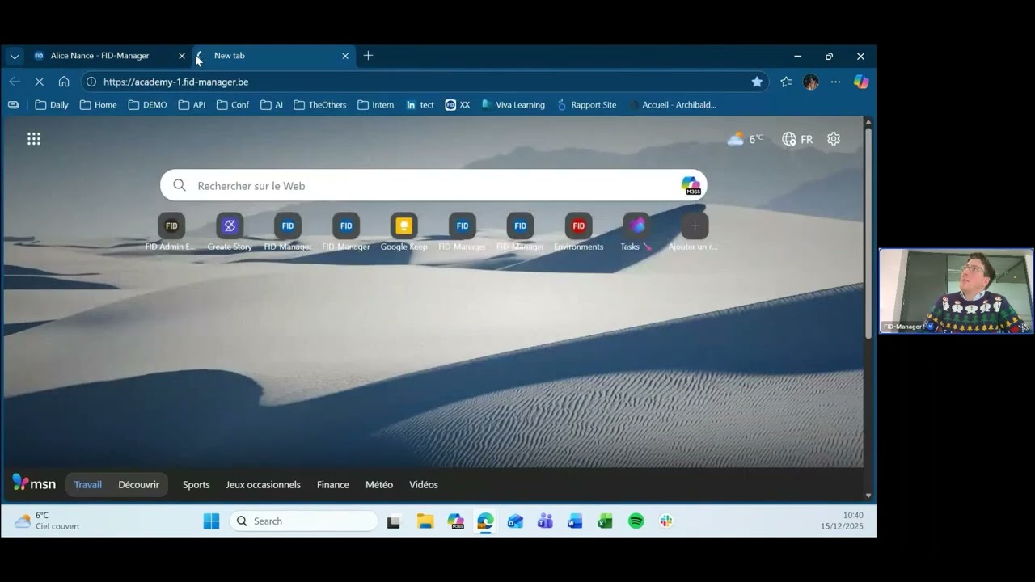1035x582 pixels.
Task: Expand the Daily bookmarks folder
Action: (52, 104)
